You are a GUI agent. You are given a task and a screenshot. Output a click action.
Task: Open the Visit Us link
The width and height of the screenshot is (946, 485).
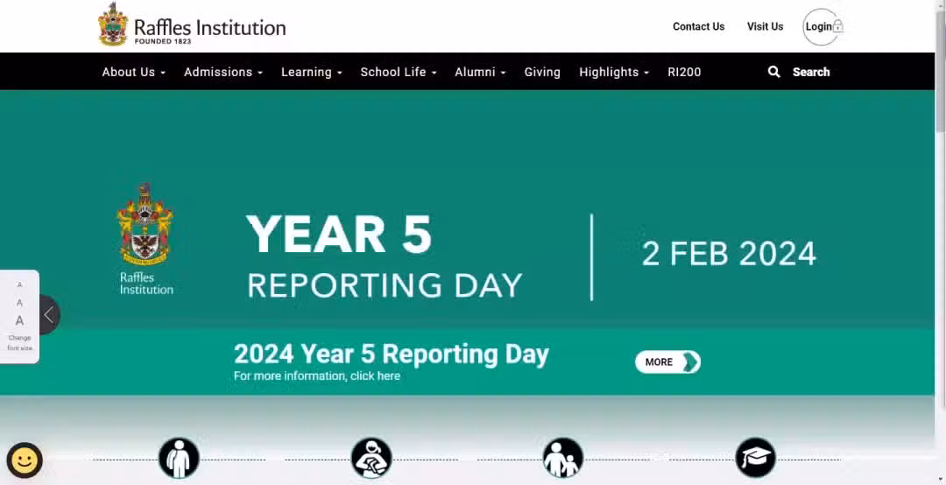(765, 26)
